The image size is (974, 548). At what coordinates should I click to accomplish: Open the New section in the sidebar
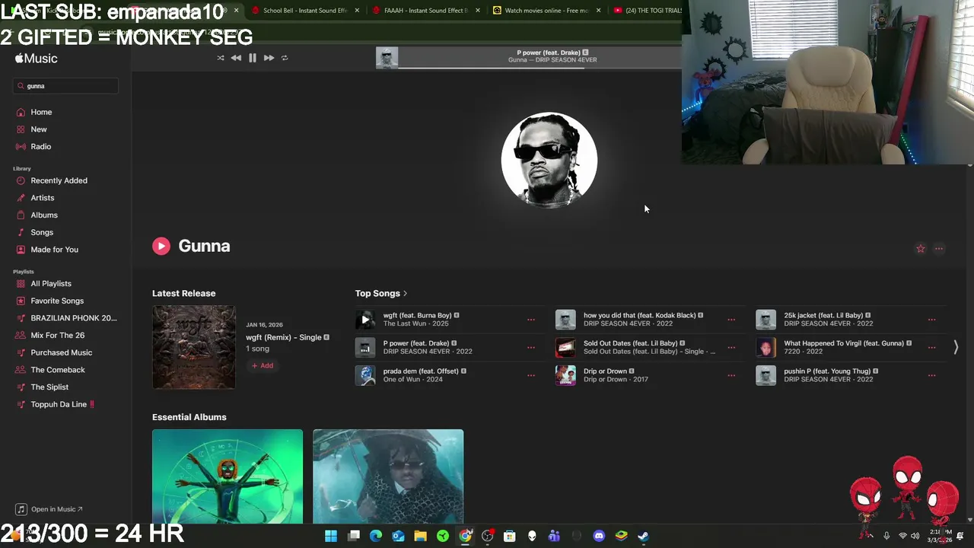[x=38, y=129]
